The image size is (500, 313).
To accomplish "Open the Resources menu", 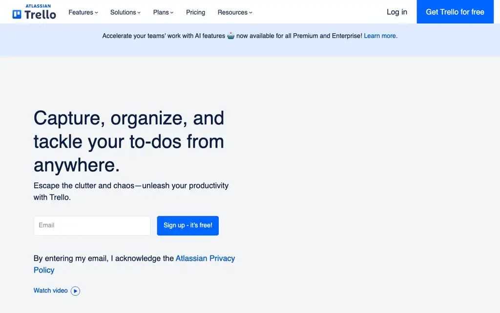I will (235, 12).
